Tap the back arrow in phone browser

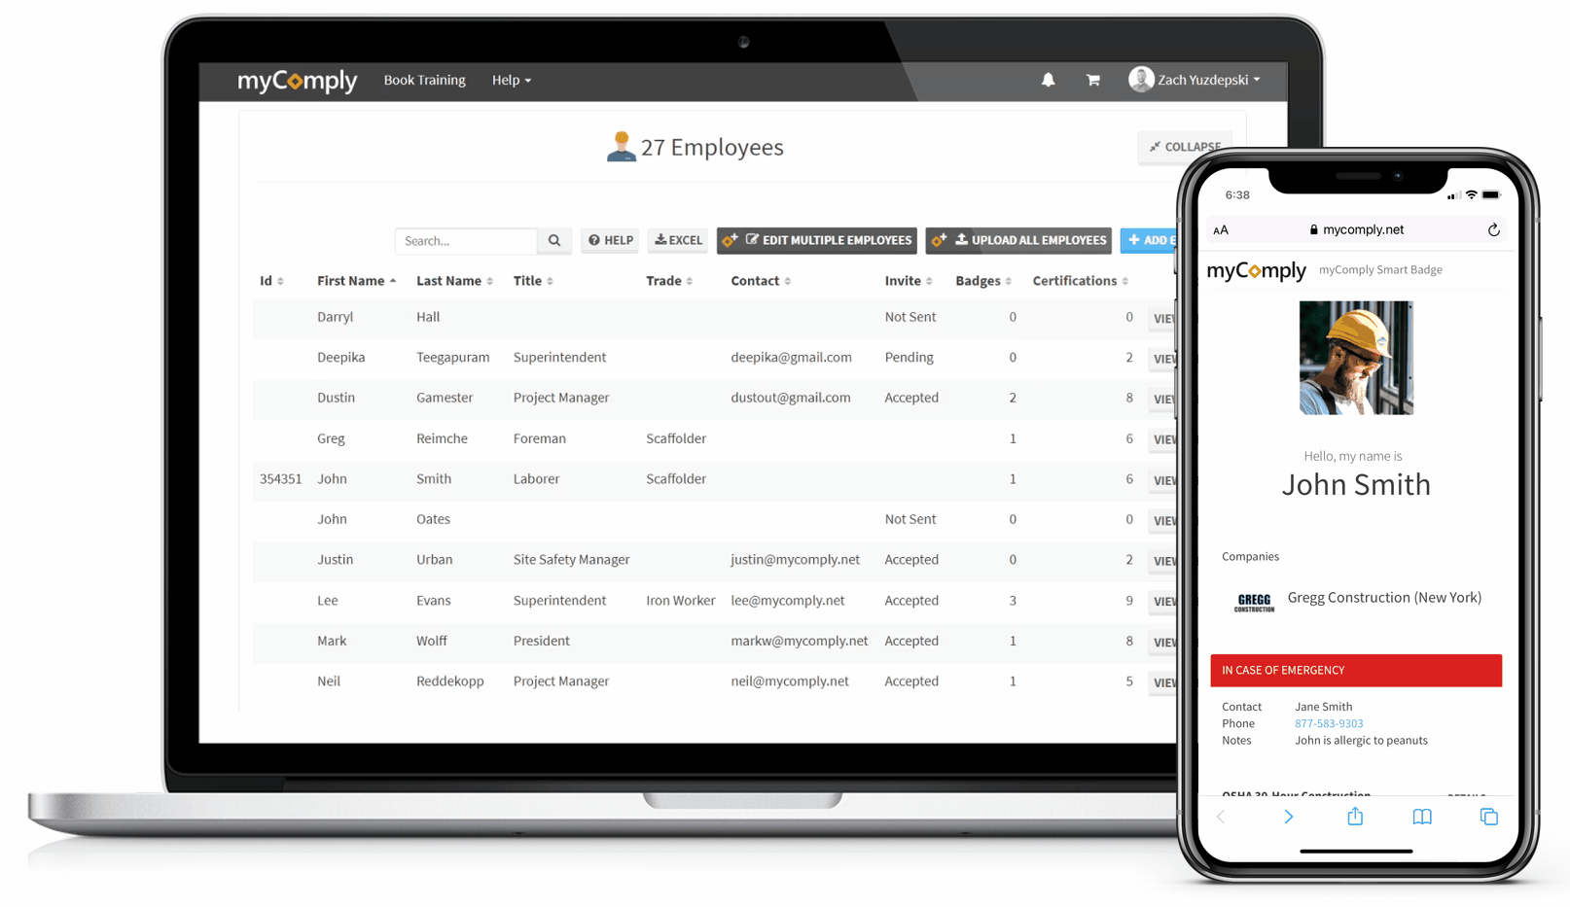(1221, 817)
